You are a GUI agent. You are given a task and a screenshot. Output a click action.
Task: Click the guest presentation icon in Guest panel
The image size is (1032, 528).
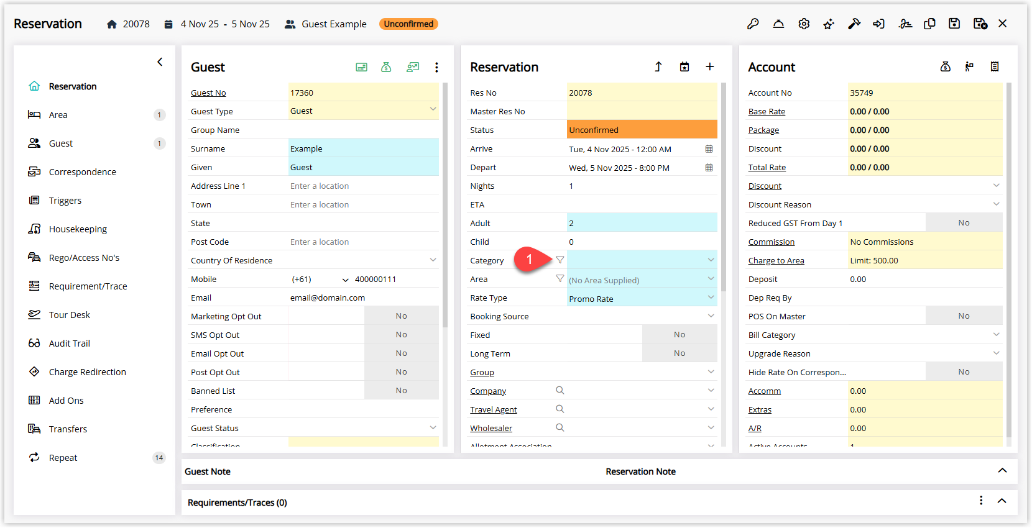pyautogui.click(x=413, y=67)
